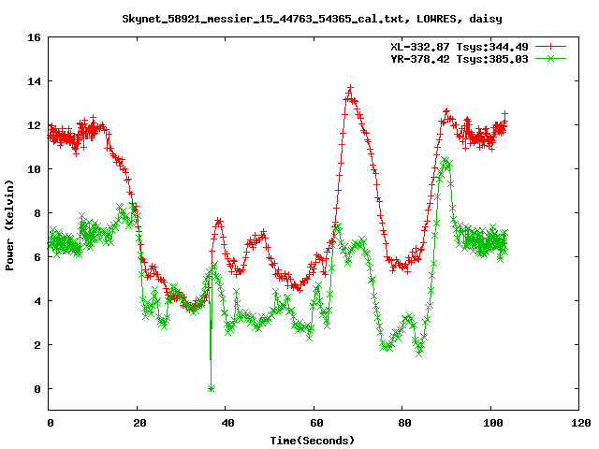Image resolution: width=599 pixels, height=449 pixels.
Task: Click y-axis tick label 8
Action: pos(37,213)
